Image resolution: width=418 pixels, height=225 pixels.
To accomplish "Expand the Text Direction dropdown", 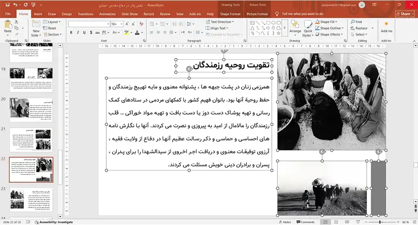I will [x=219, y=22].
